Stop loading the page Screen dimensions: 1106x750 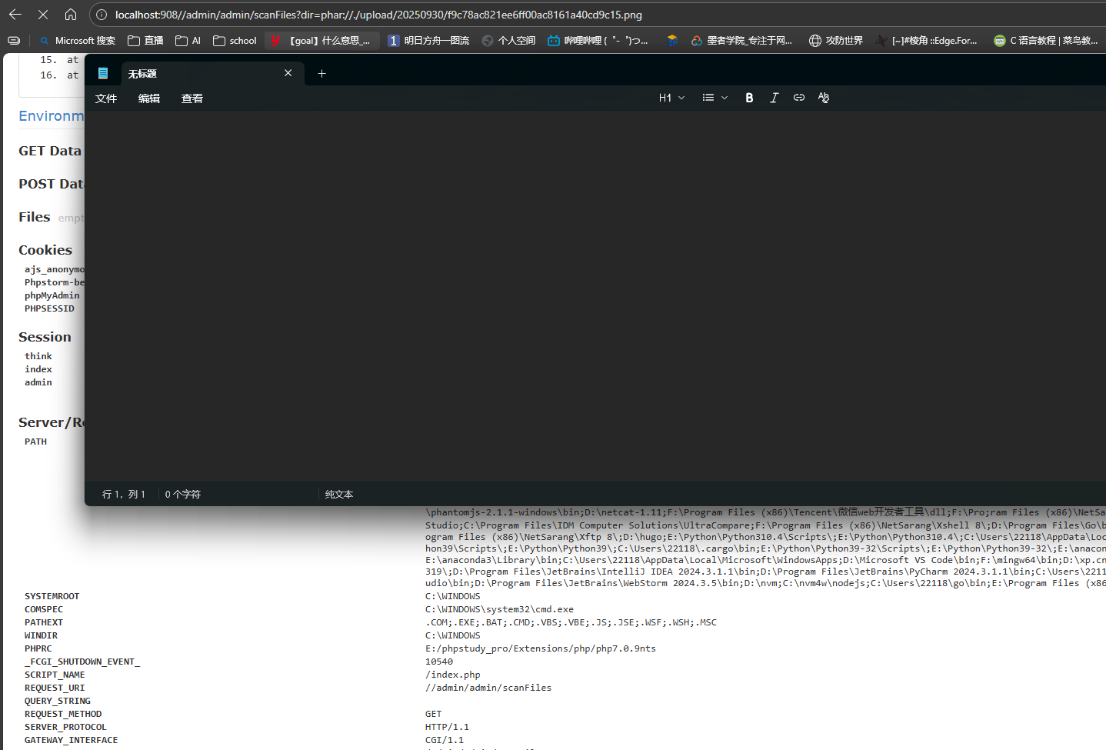coord(43,15)
